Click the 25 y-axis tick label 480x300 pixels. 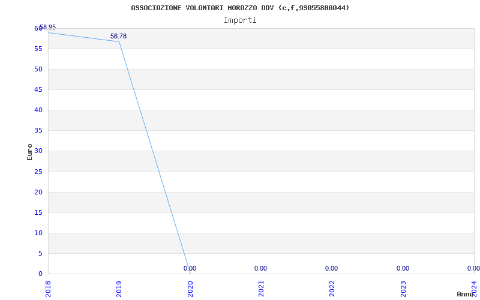(x=38, y=172)
